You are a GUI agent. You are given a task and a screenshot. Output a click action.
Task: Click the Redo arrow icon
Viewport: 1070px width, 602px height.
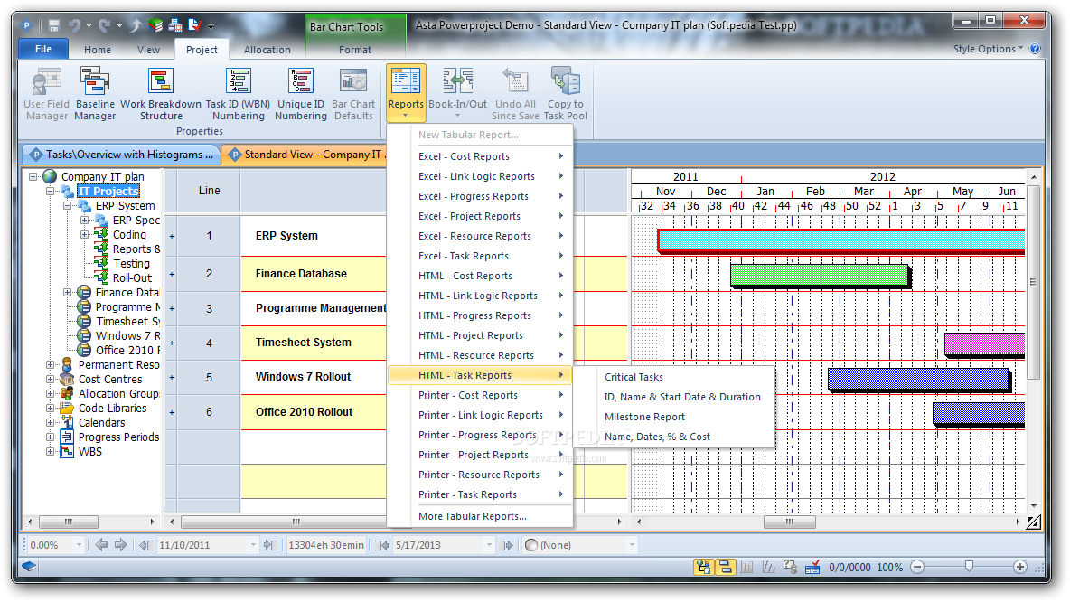[x=104, y=26]
